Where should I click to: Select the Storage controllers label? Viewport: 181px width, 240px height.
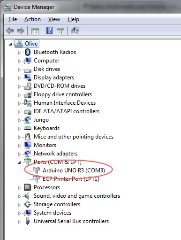[57, 204]
